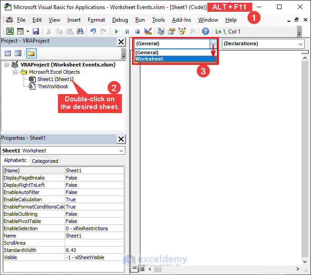311x275 pixels.
Task: Save the workbook with the floppy disk icon
Action: 36,31
